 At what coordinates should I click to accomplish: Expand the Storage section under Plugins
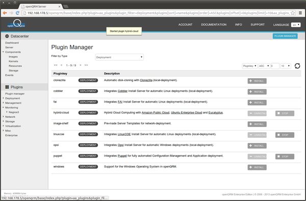click(x=3, y=121)
